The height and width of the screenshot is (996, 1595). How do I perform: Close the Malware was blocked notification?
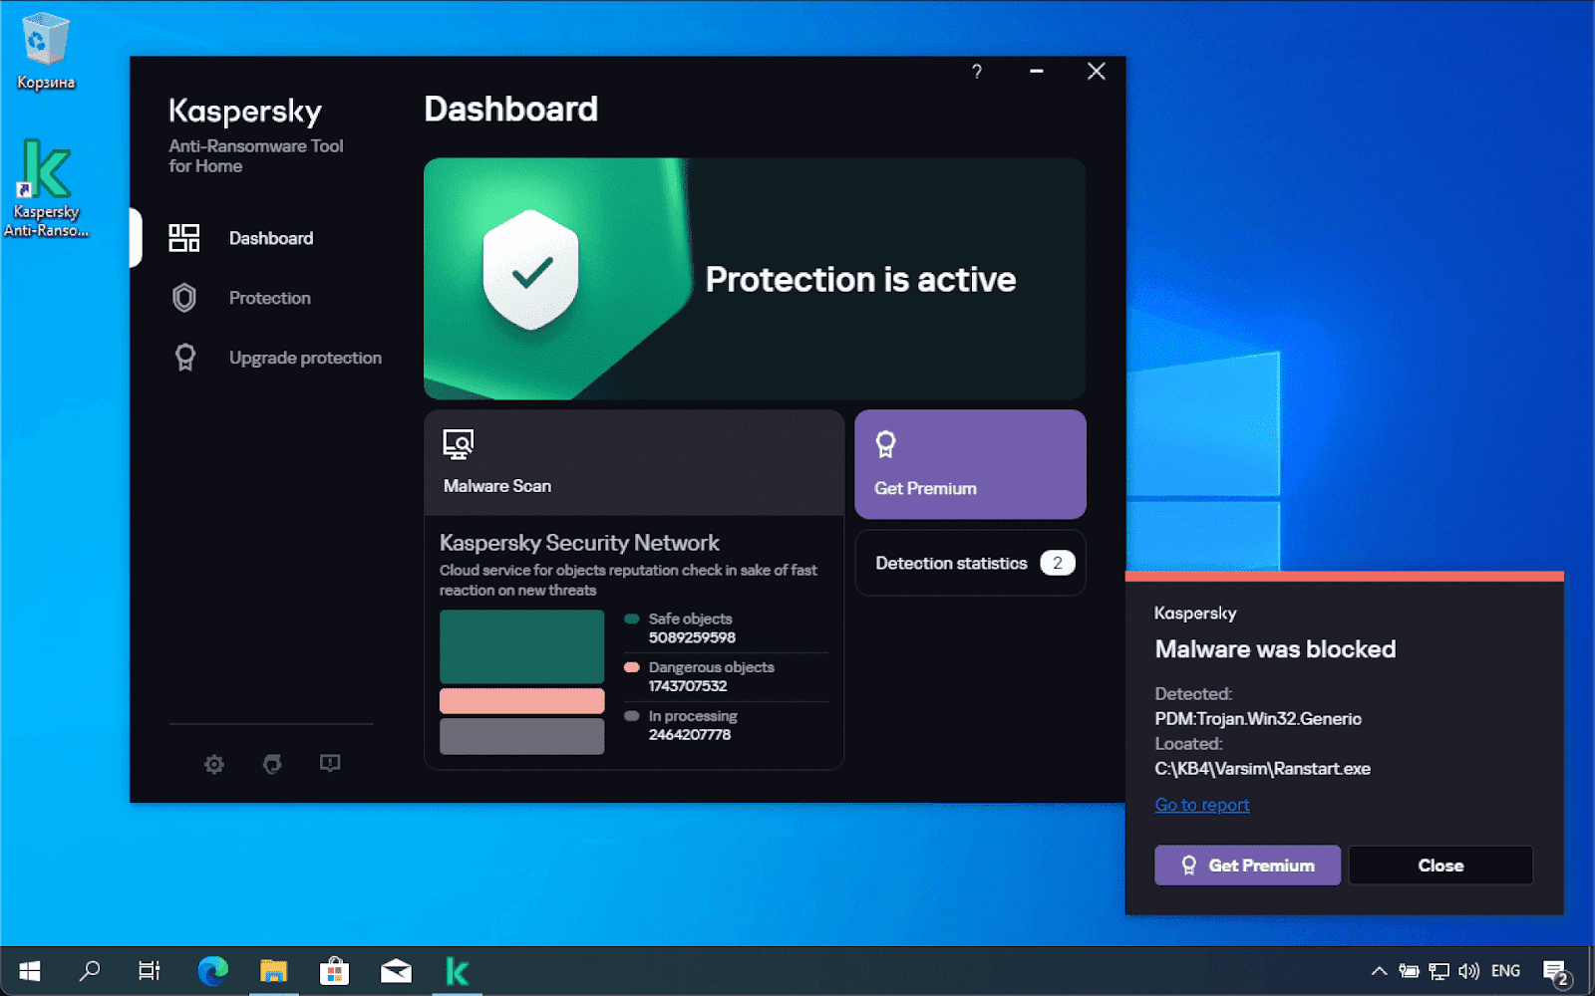pyautogui.click(x=1440, y=866)
